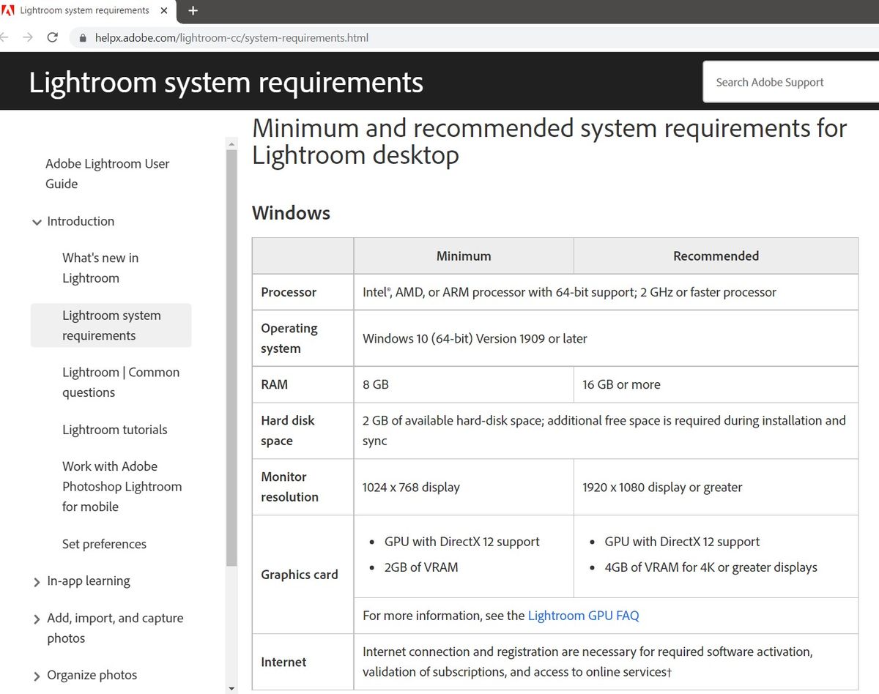Screen dimensions: 879x694
Task: Click the Lightroom system requirements page title
Action: 226,83
